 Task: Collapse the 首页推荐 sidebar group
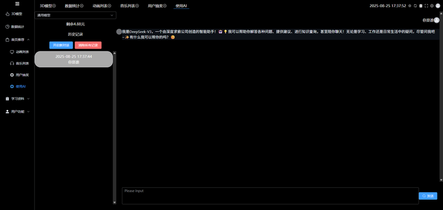[x=17, y=40]
